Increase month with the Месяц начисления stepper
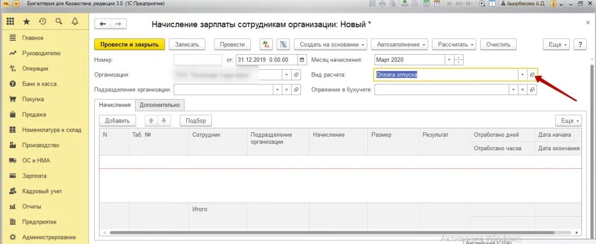Screen dimensions: 596x244 (459, 58)
